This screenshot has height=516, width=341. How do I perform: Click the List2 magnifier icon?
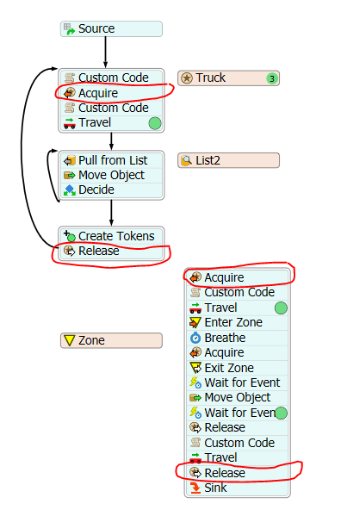tap(187, 160)
